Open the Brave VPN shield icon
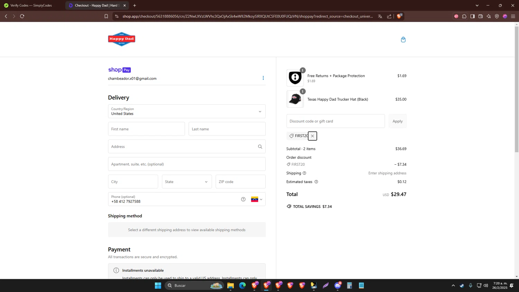This screenshot has width=519, height=292. 497,16
